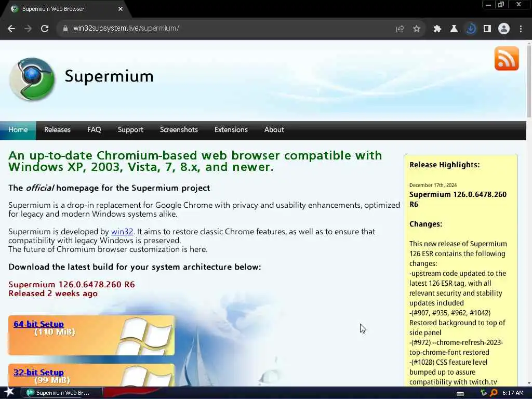Open the Support menu item
The image size is (532, 399).
pos(130,129)
